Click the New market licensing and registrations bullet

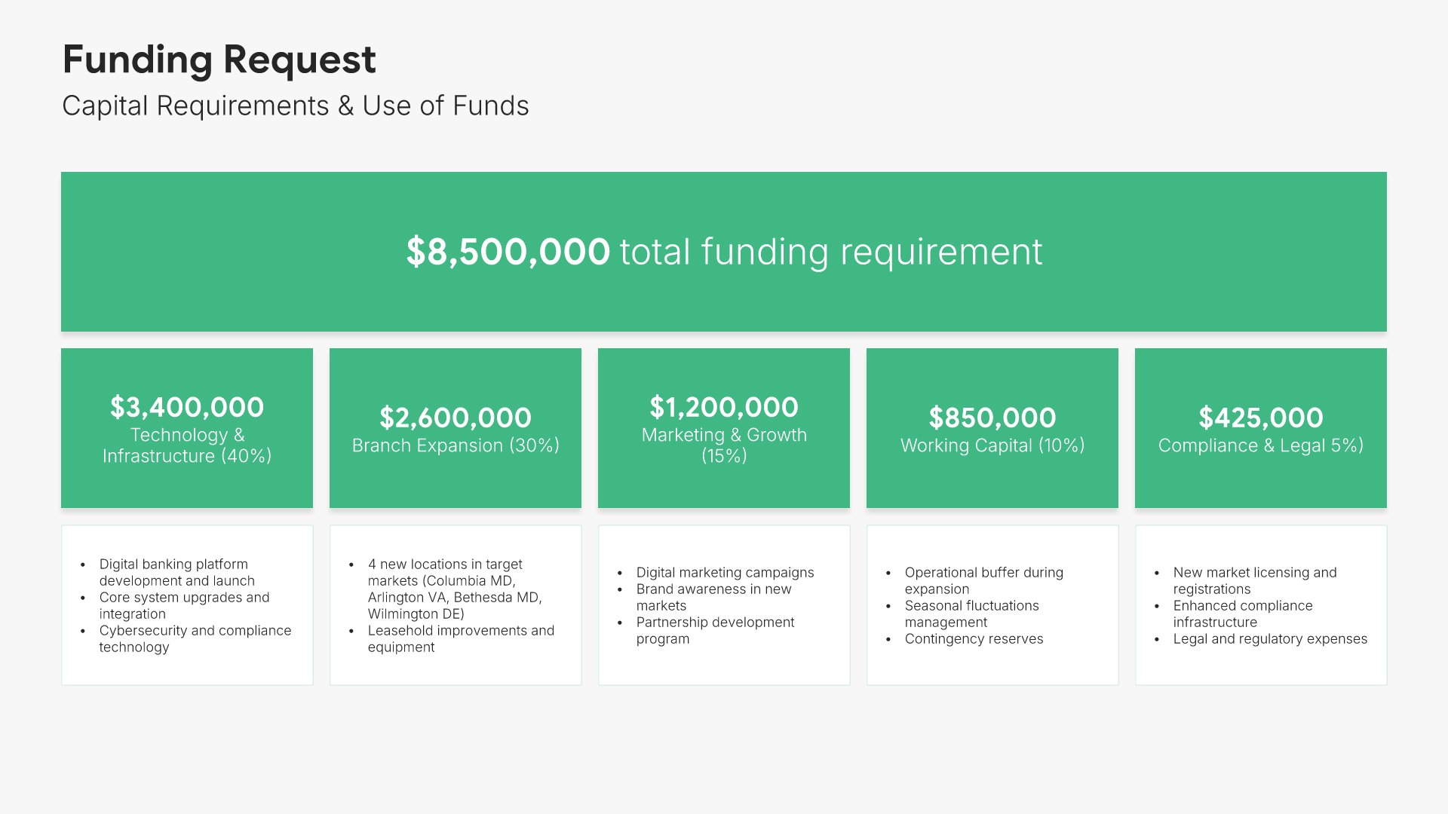1254,580
